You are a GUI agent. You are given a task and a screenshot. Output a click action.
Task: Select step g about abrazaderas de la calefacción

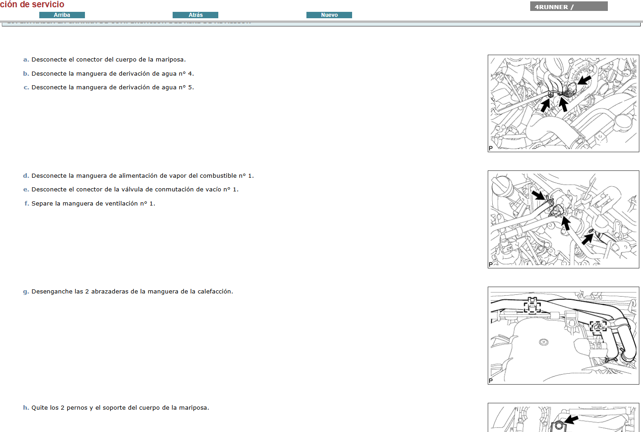point(132,292)
